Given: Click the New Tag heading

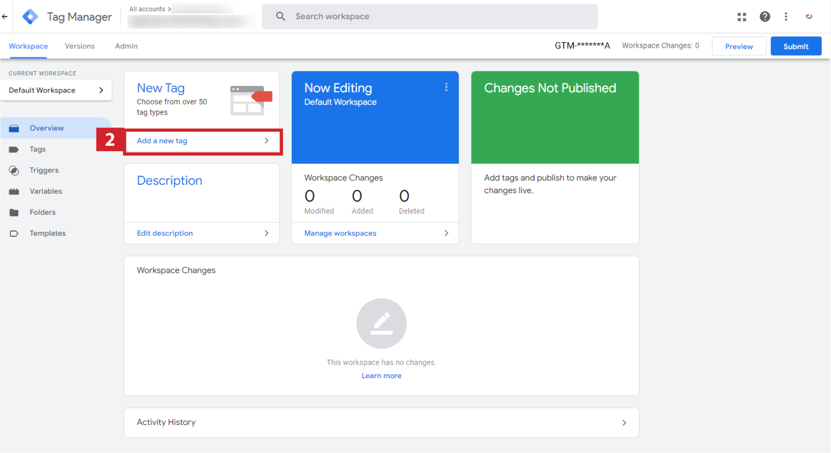Looking at the screenshot, I should point(161,88).
